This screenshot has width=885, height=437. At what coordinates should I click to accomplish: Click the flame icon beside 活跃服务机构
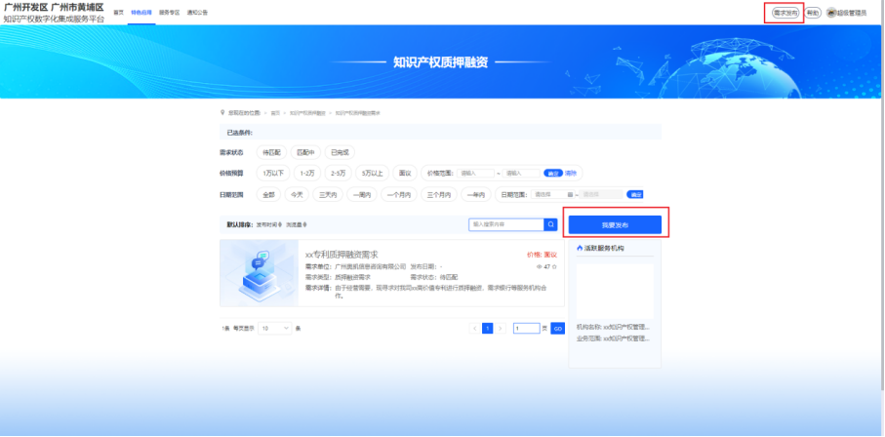point(580,248)
